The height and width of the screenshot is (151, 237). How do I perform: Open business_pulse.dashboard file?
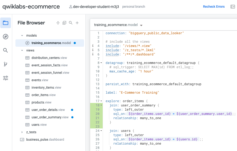[45, 140]
